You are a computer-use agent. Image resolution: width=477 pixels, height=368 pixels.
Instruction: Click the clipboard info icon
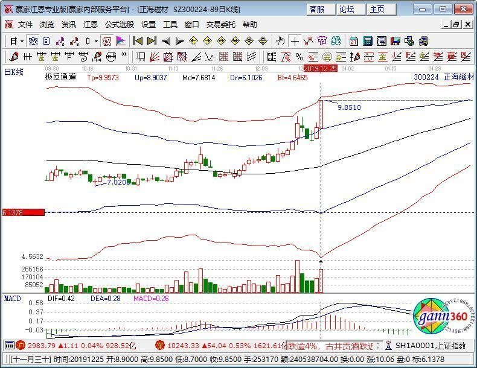coord(46,41)
